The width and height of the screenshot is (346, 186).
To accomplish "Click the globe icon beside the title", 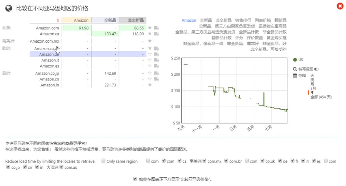I will coord(9,8).
